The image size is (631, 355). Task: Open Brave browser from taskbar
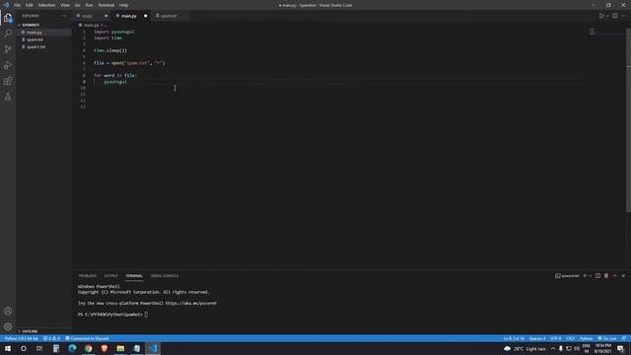tap(105, 348)
